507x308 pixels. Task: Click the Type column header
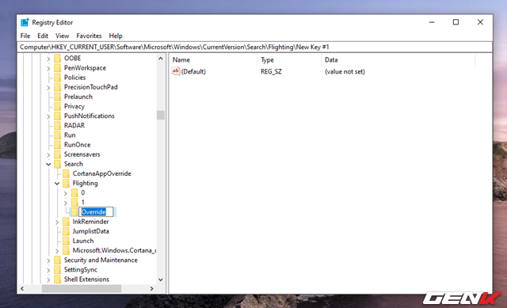pyautogui.click(x=289, y=60)
